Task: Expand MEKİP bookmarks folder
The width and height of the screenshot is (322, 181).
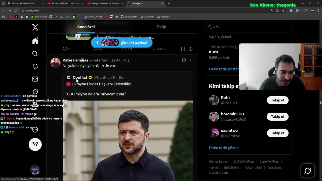Action: (65, 17)
